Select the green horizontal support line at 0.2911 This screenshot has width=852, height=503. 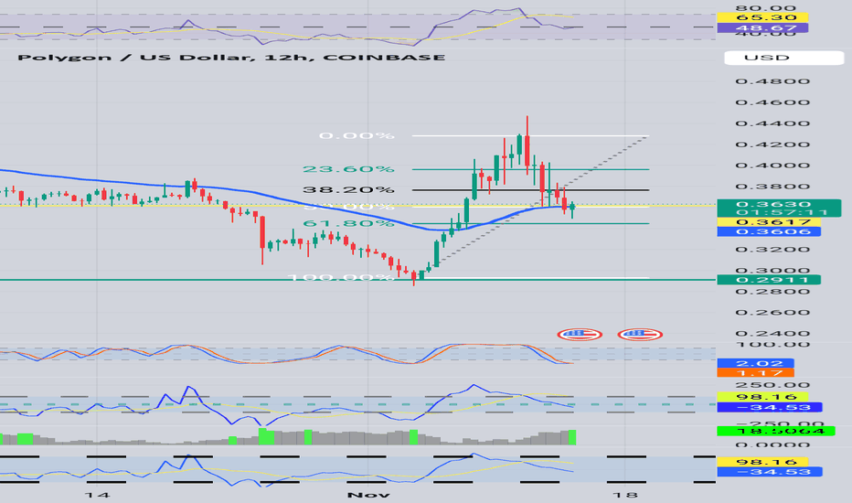click(358, 280)
